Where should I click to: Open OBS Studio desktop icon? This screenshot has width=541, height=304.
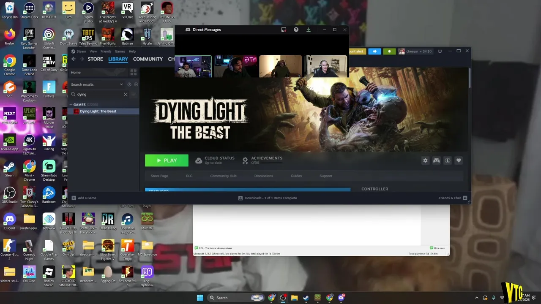(x=9, y=196)
